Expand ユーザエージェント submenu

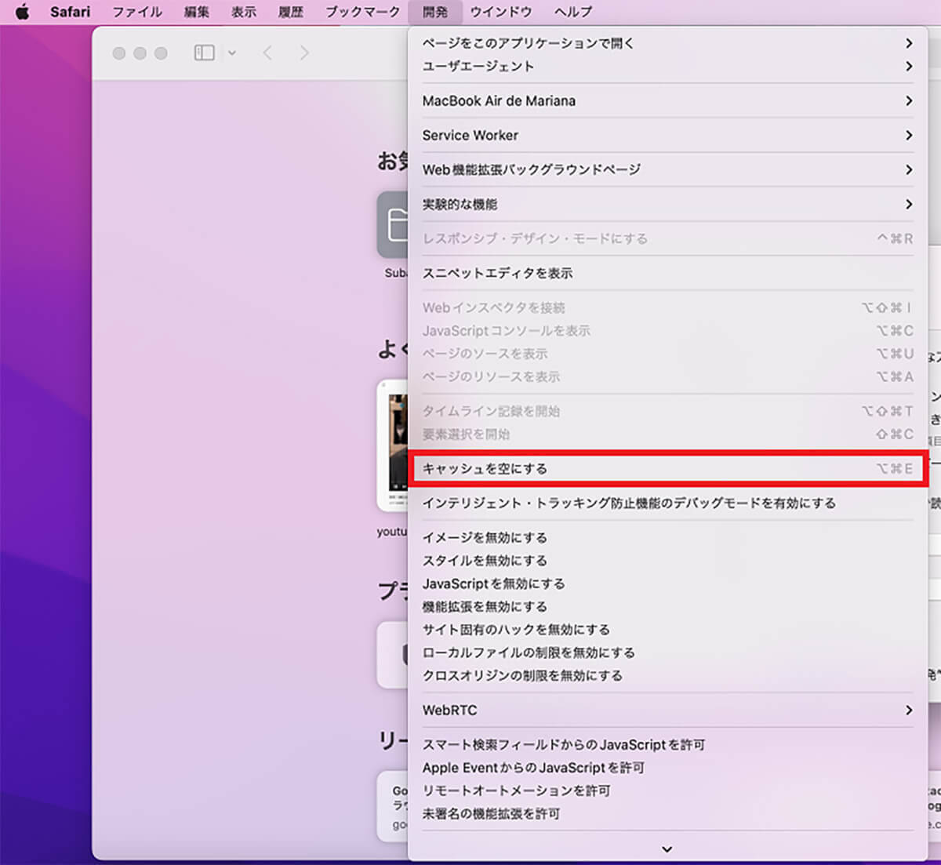(x=478, y=67)
